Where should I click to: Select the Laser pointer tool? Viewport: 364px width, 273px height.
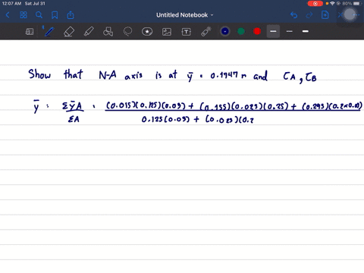[206, 32]
